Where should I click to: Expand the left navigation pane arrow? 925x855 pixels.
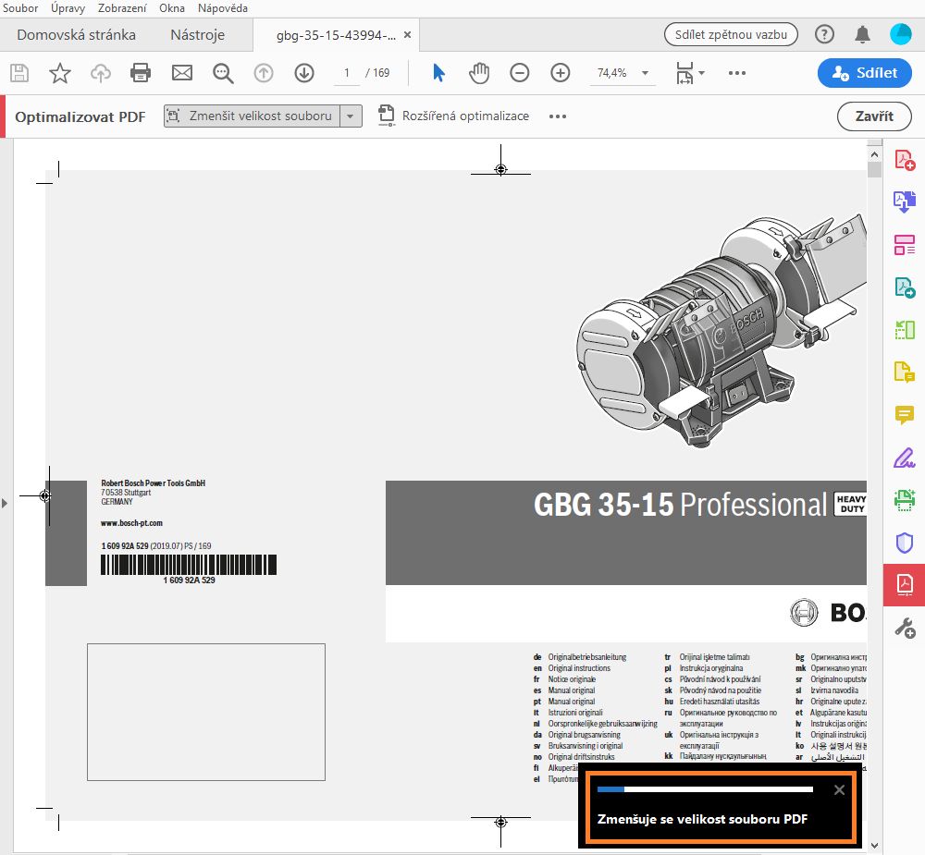[x=4, y=503]
